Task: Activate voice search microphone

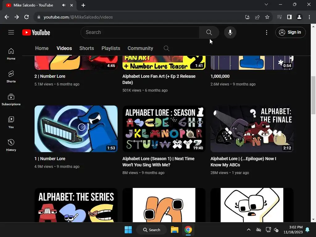Action: [230, 32]
